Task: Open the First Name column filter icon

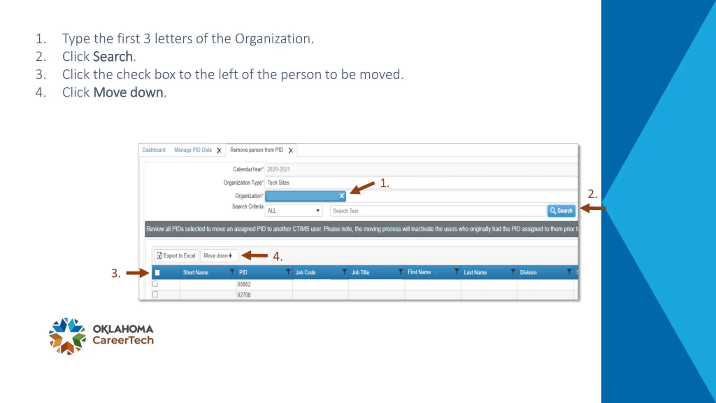Action: pos(456,271)
